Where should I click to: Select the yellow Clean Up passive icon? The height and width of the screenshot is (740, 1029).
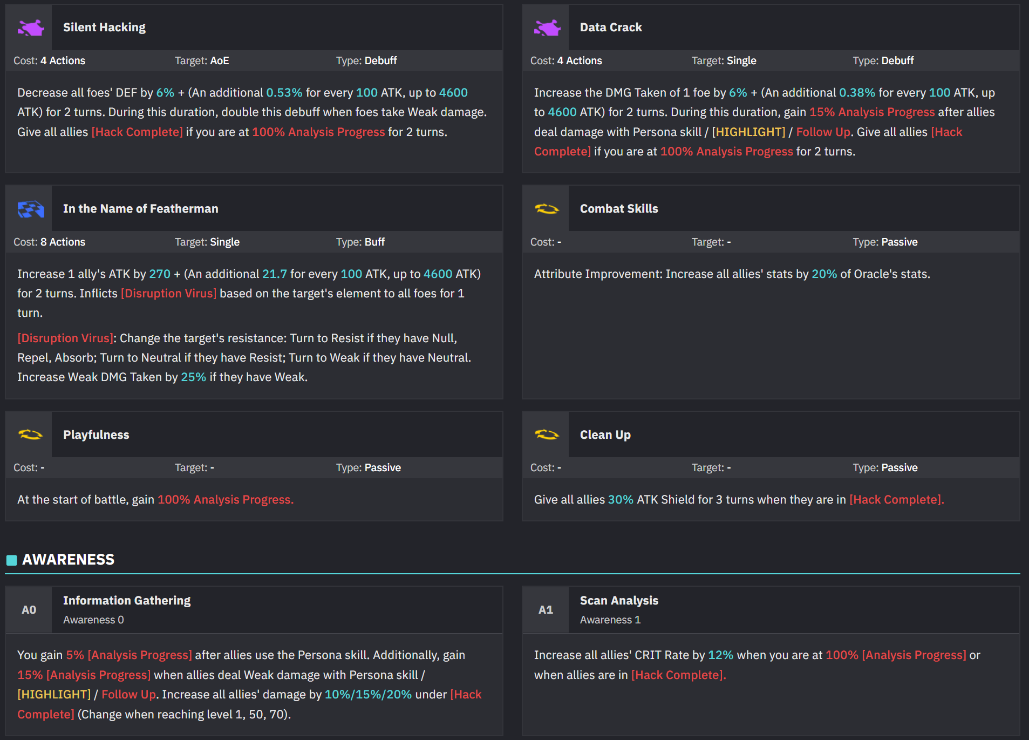(x=547, y=435)
